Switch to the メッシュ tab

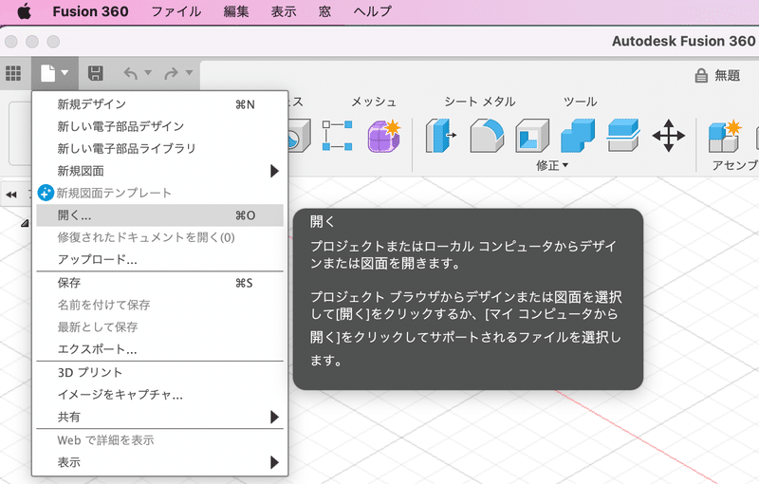pos(374,102)
